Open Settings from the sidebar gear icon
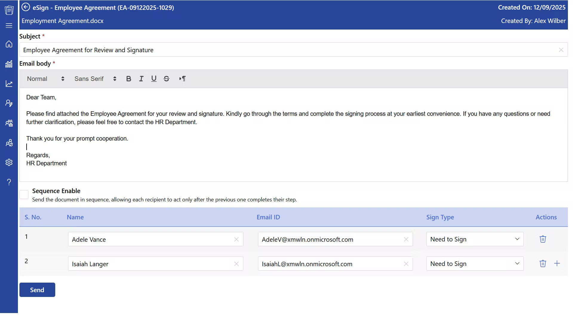 coord(9,162)
